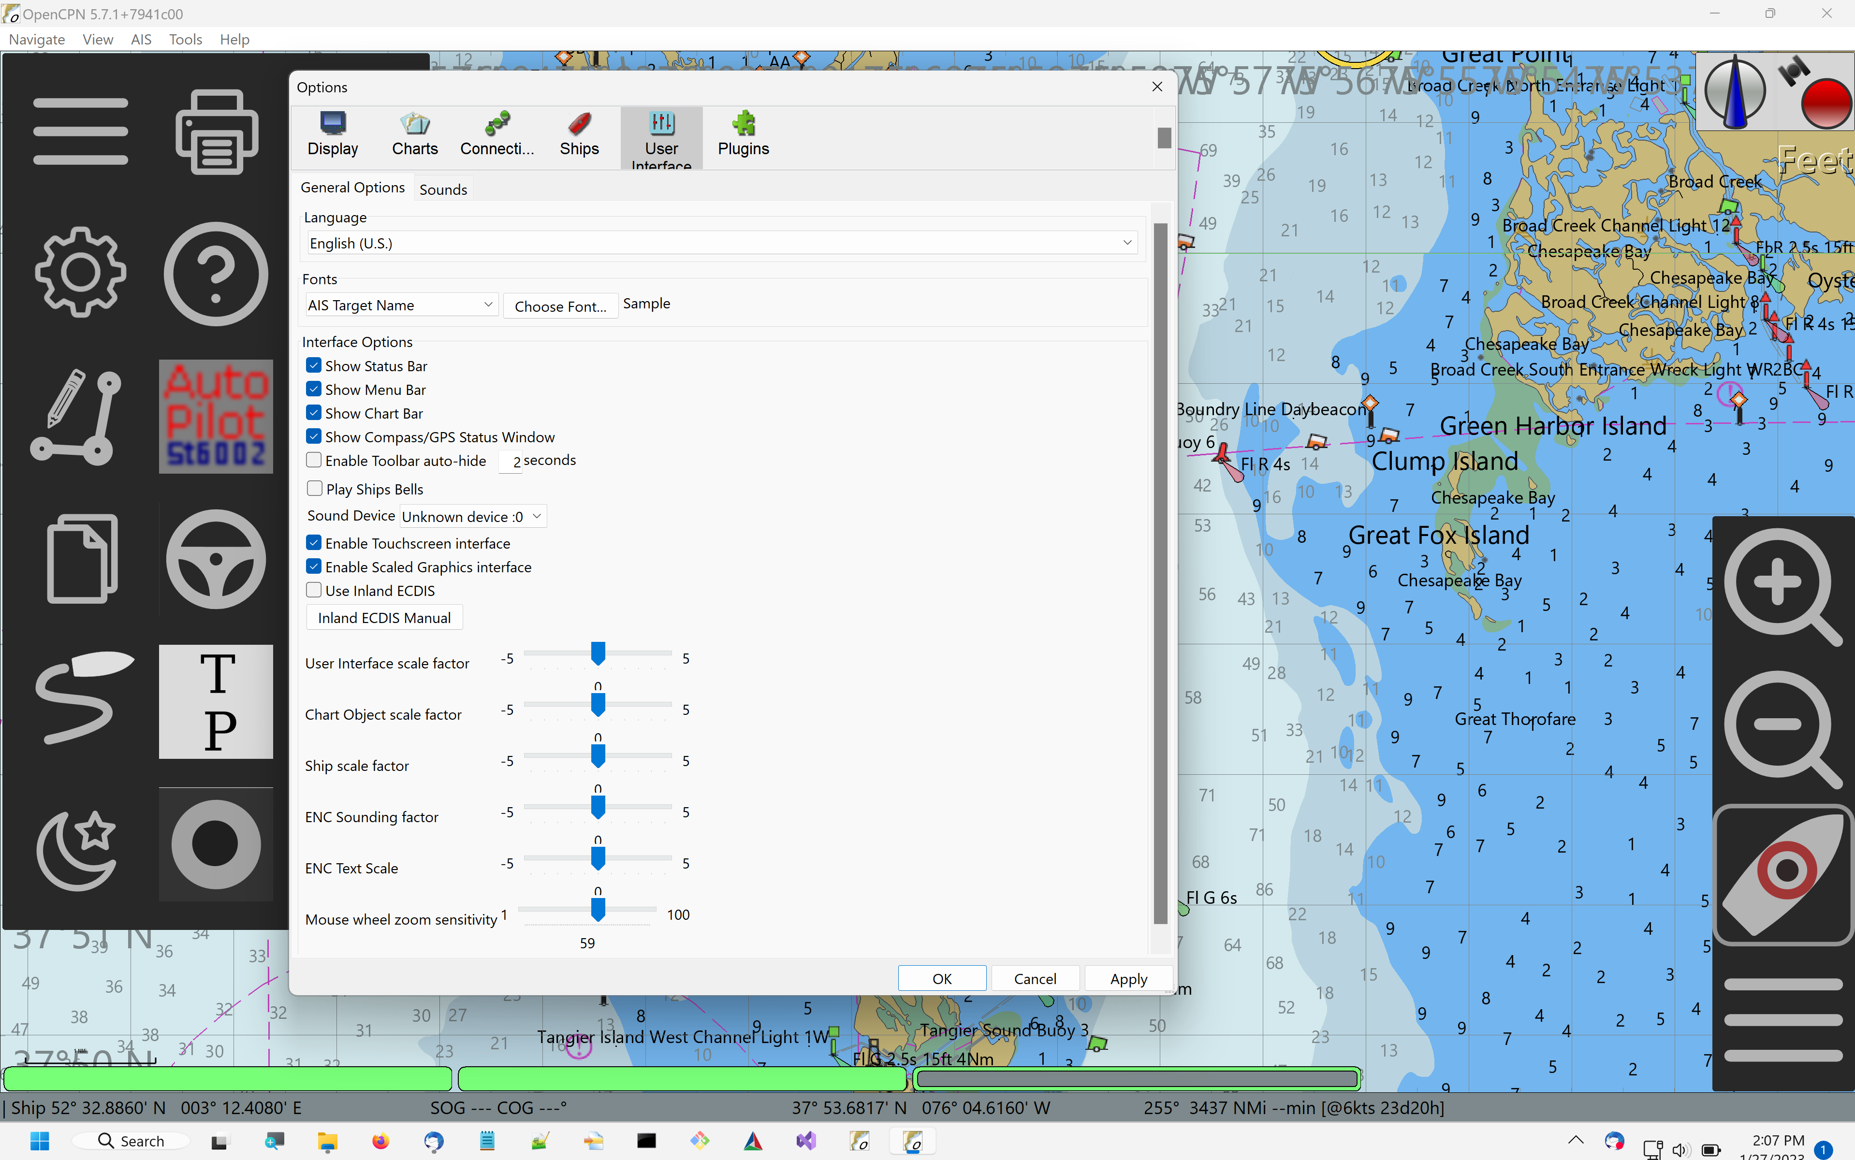
Task: Open the Inland ECDIS Manual
Action: click(x=384, y=618)
